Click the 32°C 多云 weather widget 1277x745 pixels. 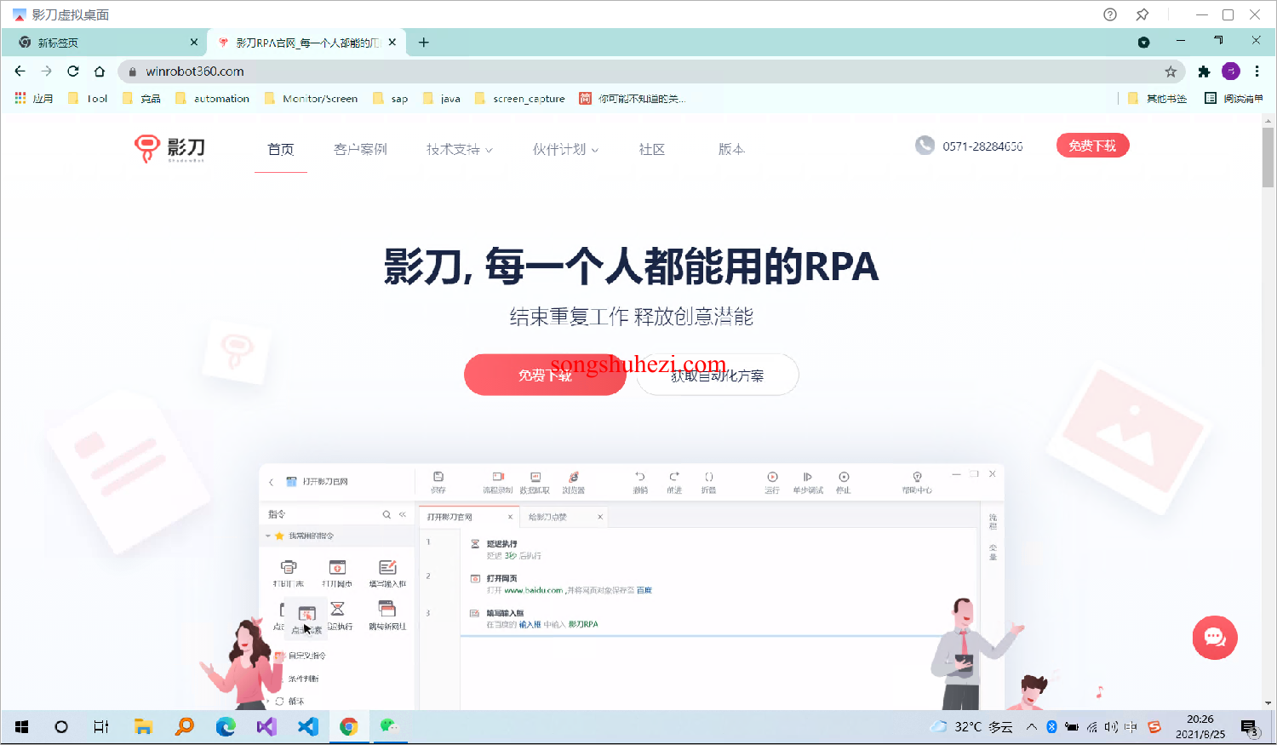click(971, 727)
